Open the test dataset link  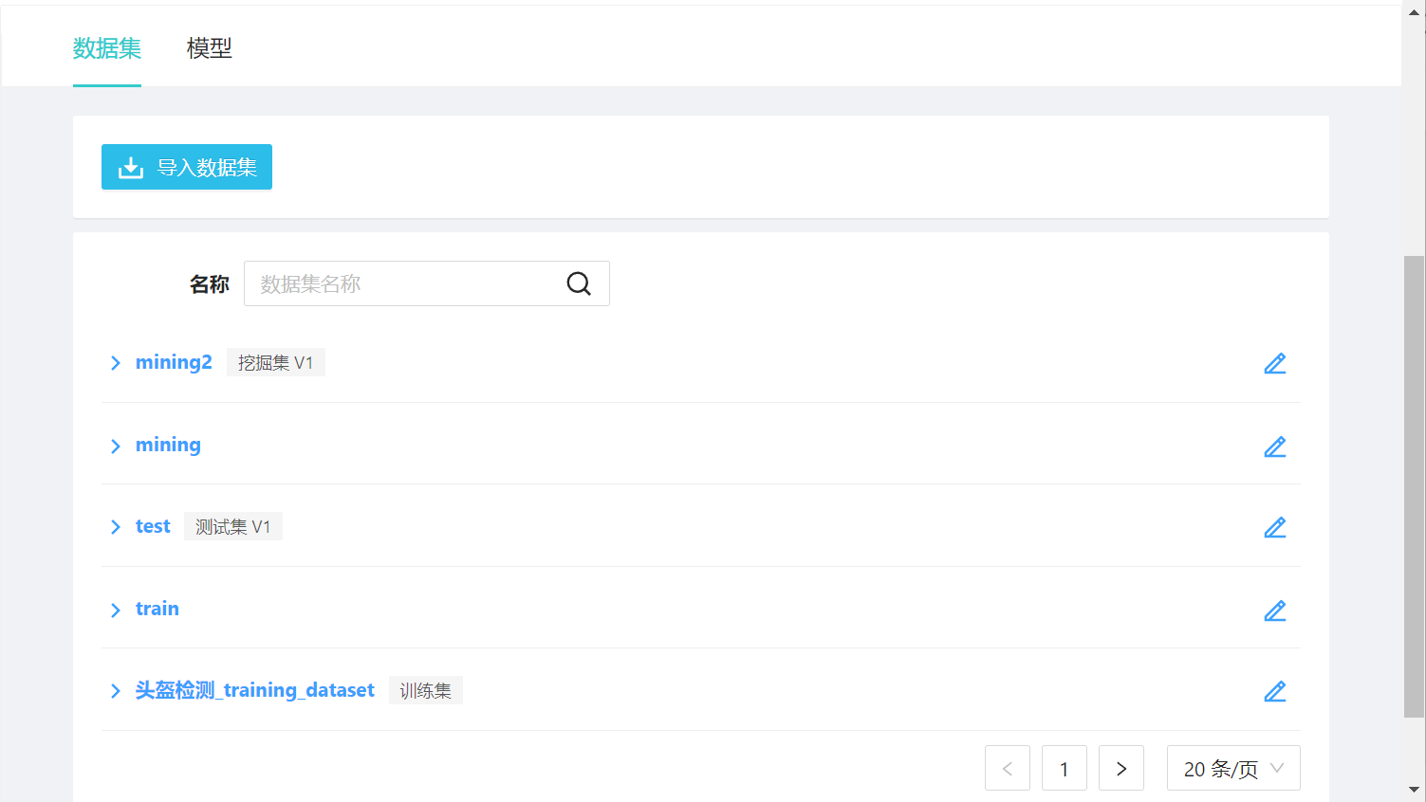click(x=153, y=526)
